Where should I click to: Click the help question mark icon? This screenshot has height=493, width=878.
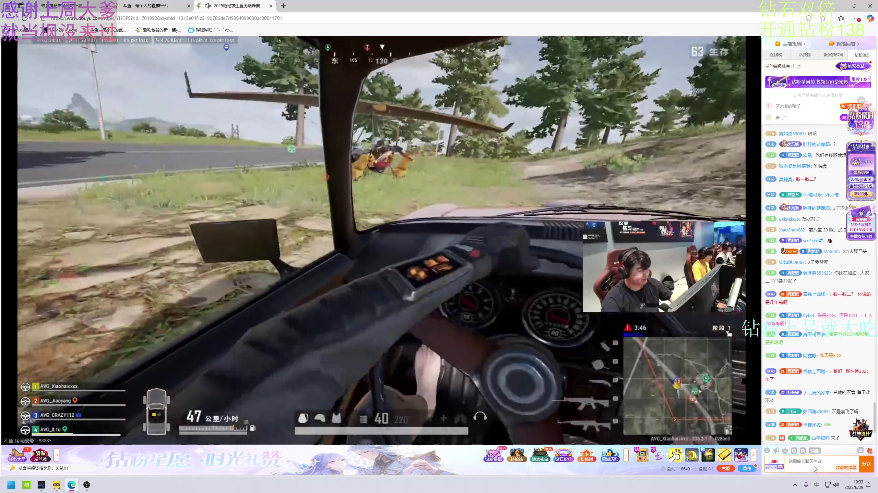point(799,66)
